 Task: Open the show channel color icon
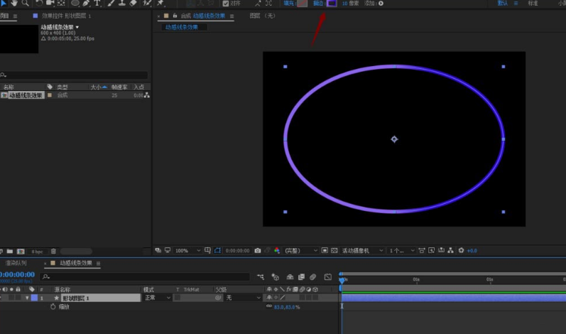[277, 250]
